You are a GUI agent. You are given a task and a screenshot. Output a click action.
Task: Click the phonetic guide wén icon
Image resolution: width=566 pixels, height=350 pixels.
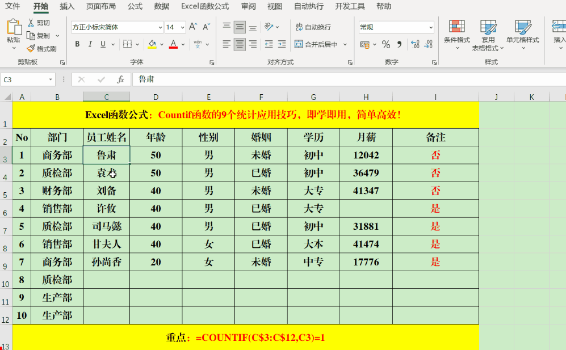pyautogui.click(x=198, y=44)
